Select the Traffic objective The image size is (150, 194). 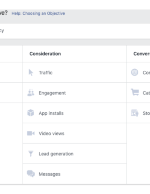[x=75, y=73]
